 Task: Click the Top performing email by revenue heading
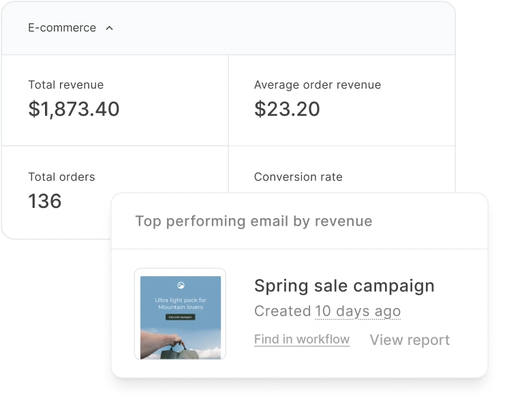click(253, 222)
